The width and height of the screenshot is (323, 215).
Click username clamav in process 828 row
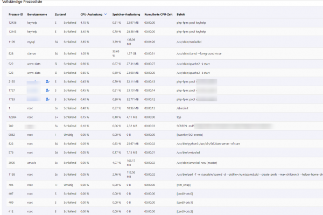pos(32,53)
